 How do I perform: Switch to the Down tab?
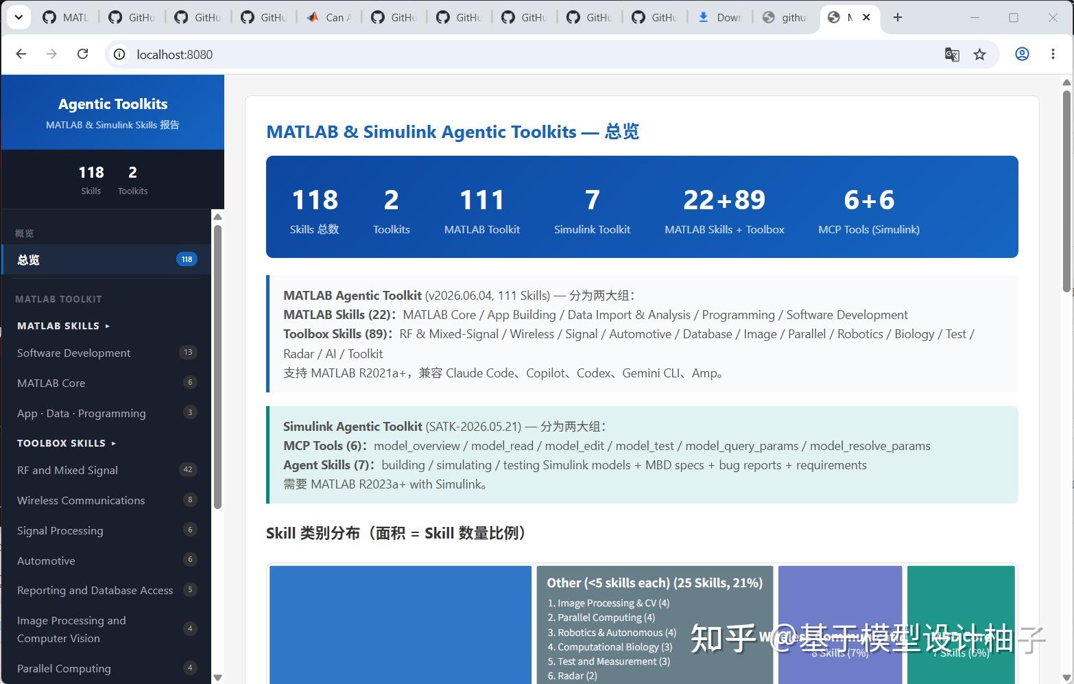(x=720, y=17)
